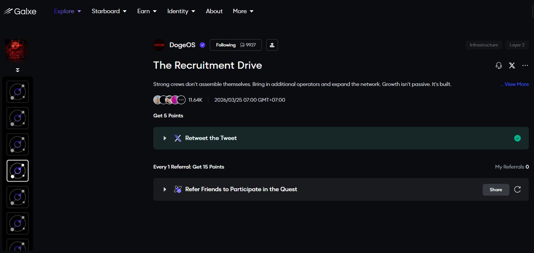Click the headset support icon

coord(499,65)
